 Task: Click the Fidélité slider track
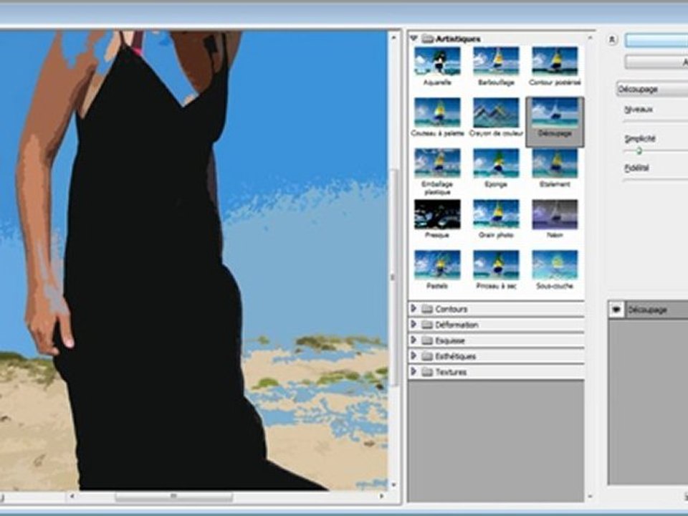coord(656,179)
